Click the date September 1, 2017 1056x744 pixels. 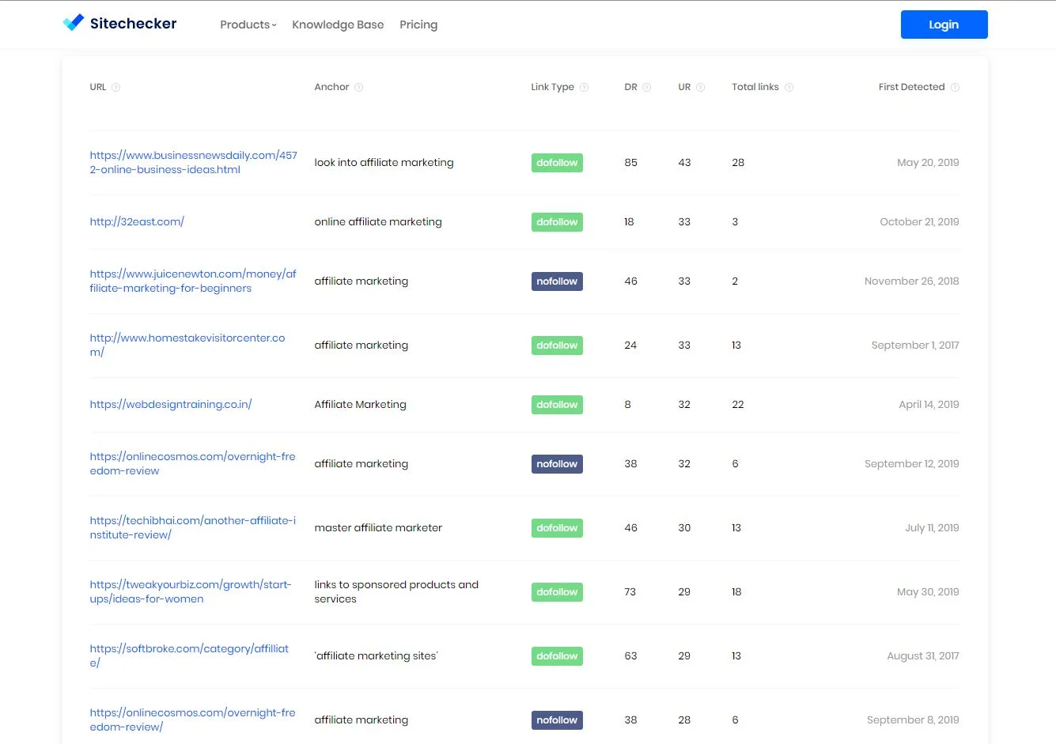tap(915, 345)
